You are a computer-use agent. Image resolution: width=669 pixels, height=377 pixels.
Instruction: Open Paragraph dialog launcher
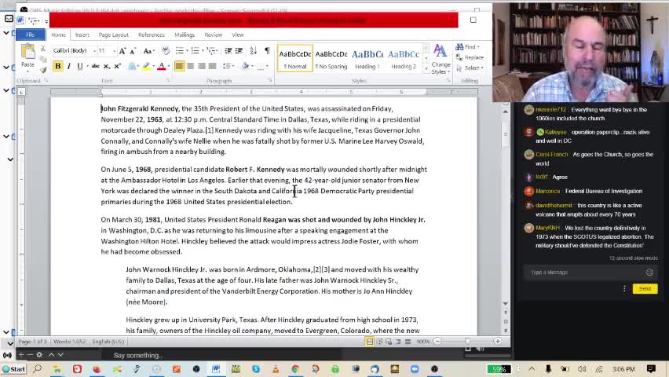click(x=270, y=80)
